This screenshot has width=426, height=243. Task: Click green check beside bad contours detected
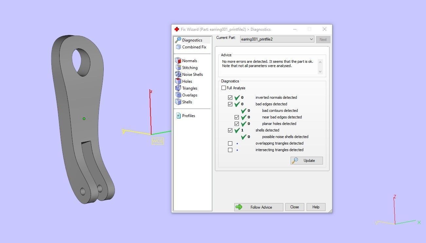244,111
